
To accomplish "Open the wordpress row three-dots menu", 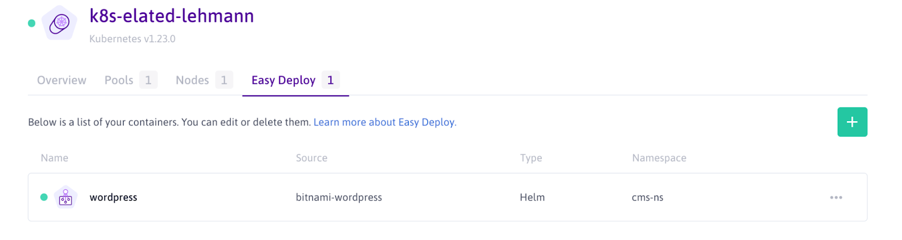I will pyautogui.click(x=835, y=197).
